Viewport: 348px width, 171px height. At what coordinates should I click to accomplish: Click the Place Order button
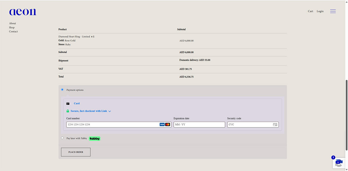[x=76, y=152]
